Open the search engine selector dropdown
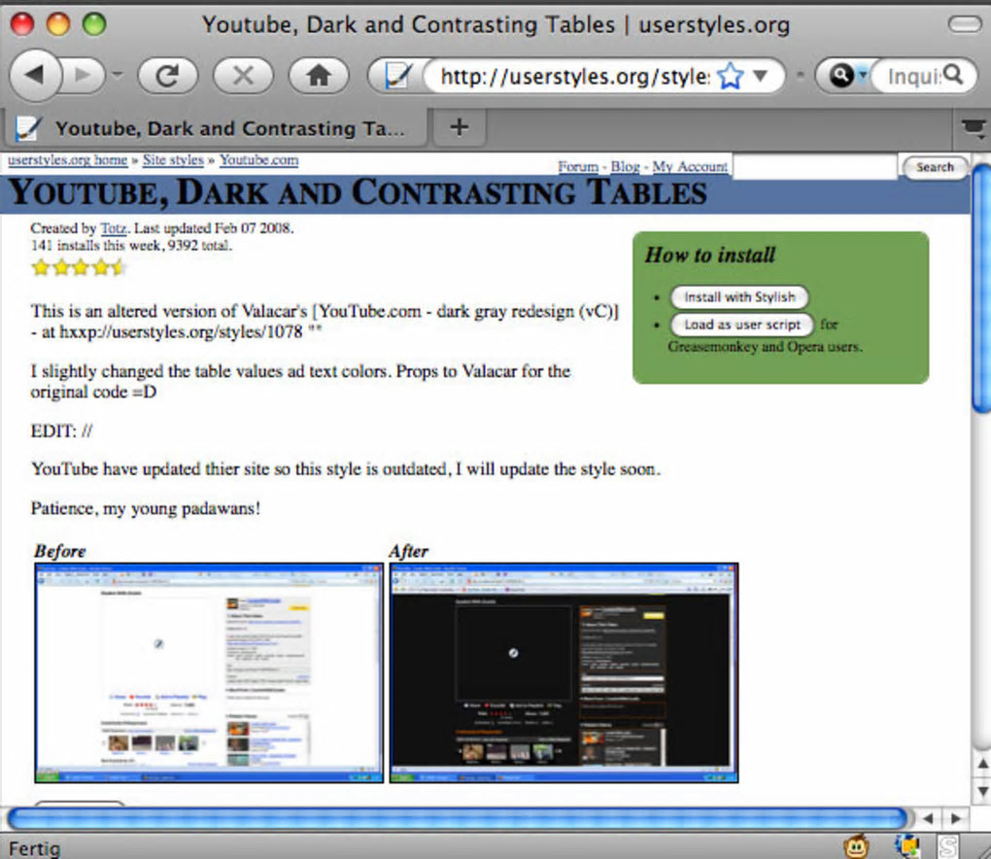The height and width of the screenshot is (859, 991). 846,76
